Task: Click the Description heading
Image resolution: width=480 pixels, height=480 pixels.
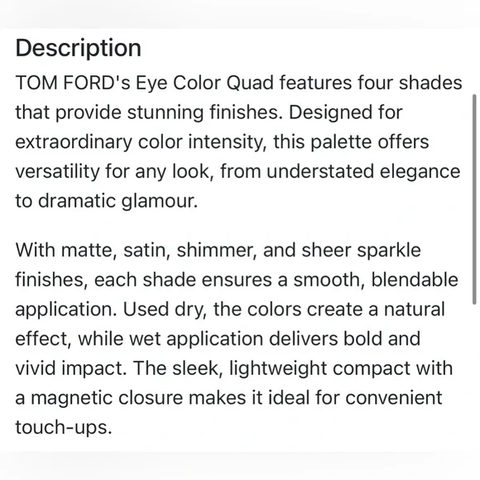Action: pyautogui.click(x=79, y=48)
